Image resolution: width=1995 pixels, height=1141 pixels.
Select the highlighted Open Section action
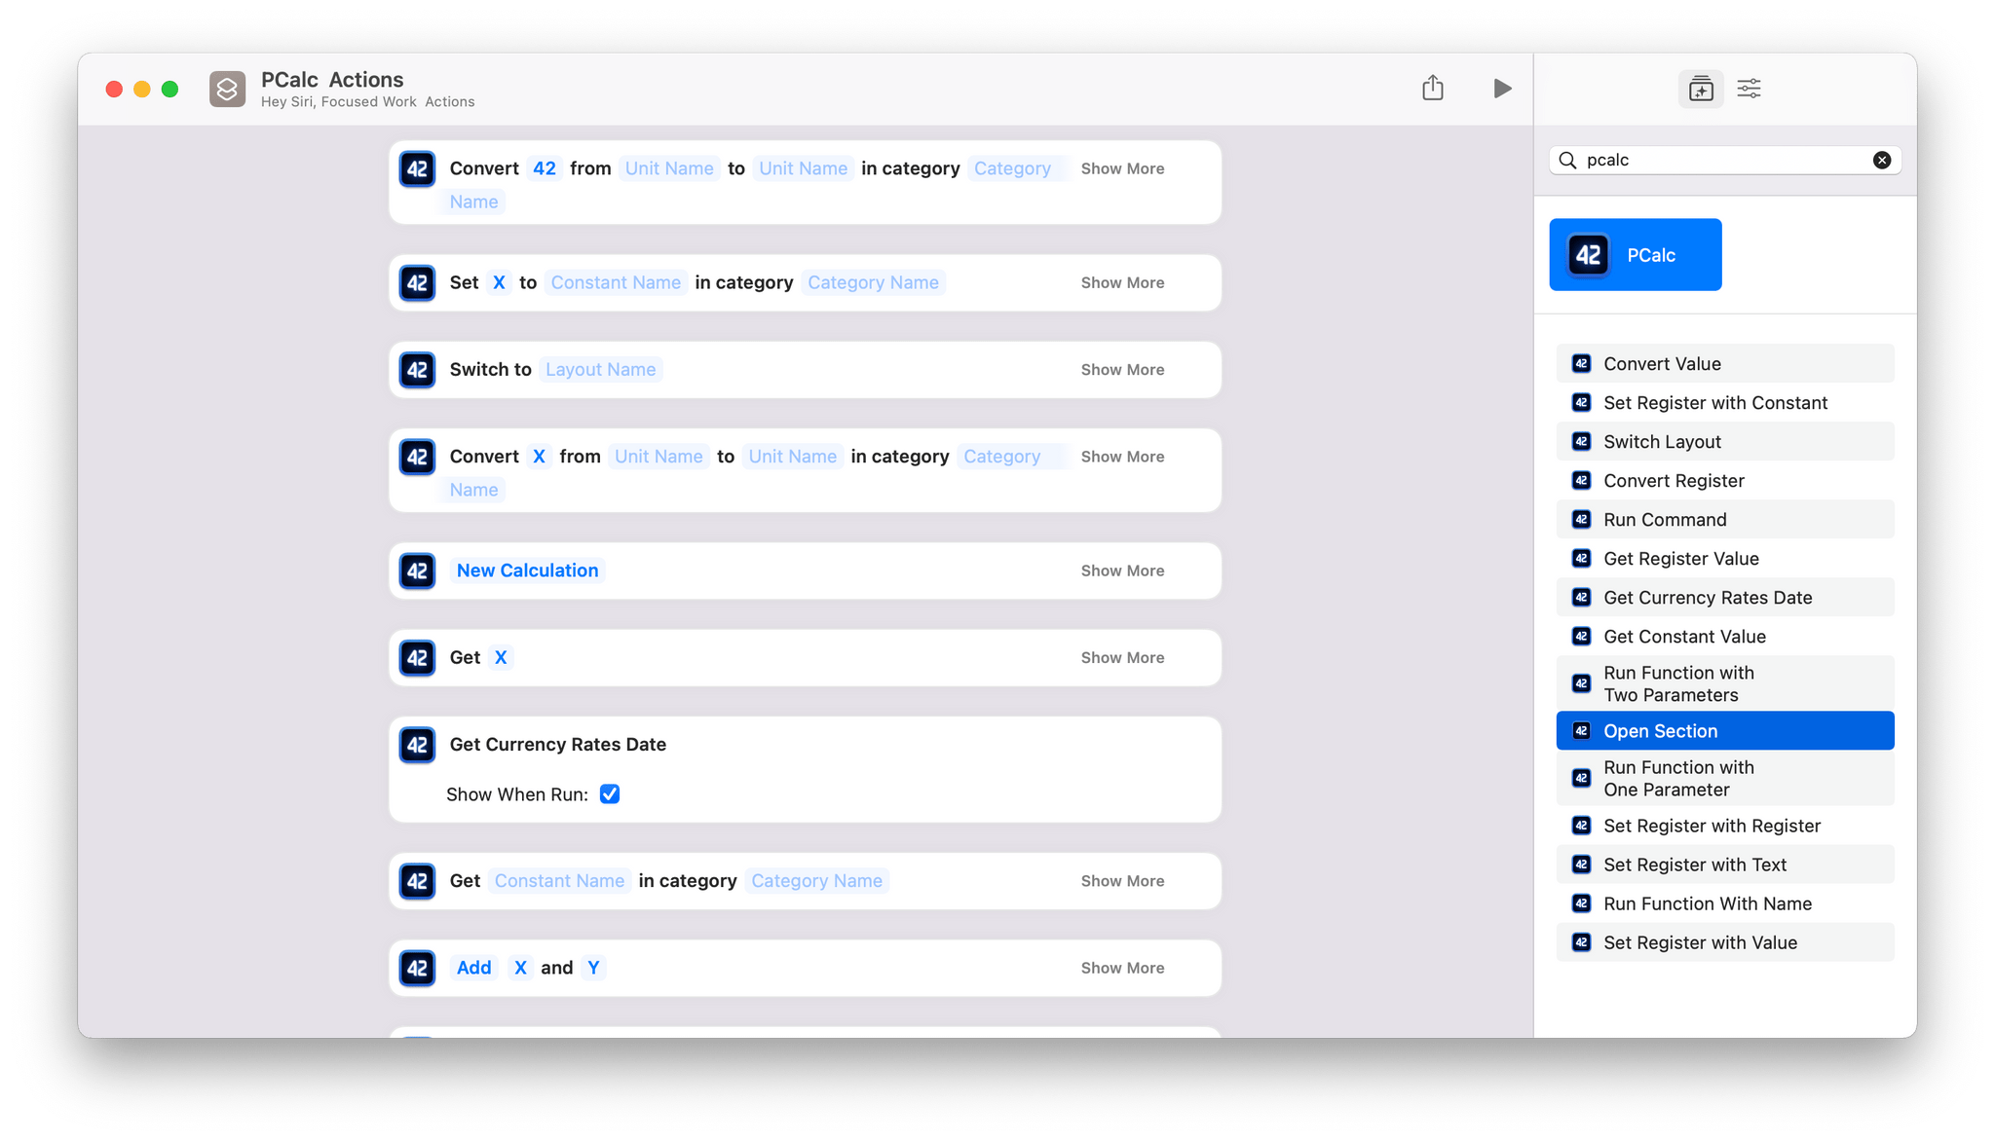click(x=1725, y=730)
